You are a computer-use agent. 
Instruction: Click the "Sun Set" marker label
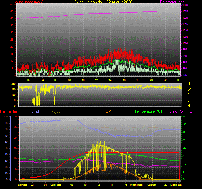(152, 185)
